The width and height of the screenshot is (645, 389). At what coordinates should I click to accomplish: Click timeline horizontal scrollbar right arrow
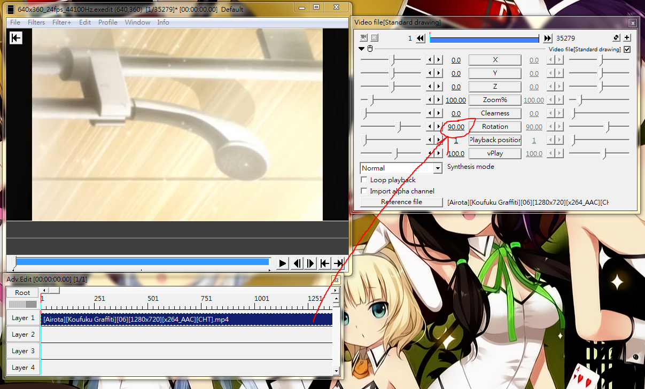[336, 291]
